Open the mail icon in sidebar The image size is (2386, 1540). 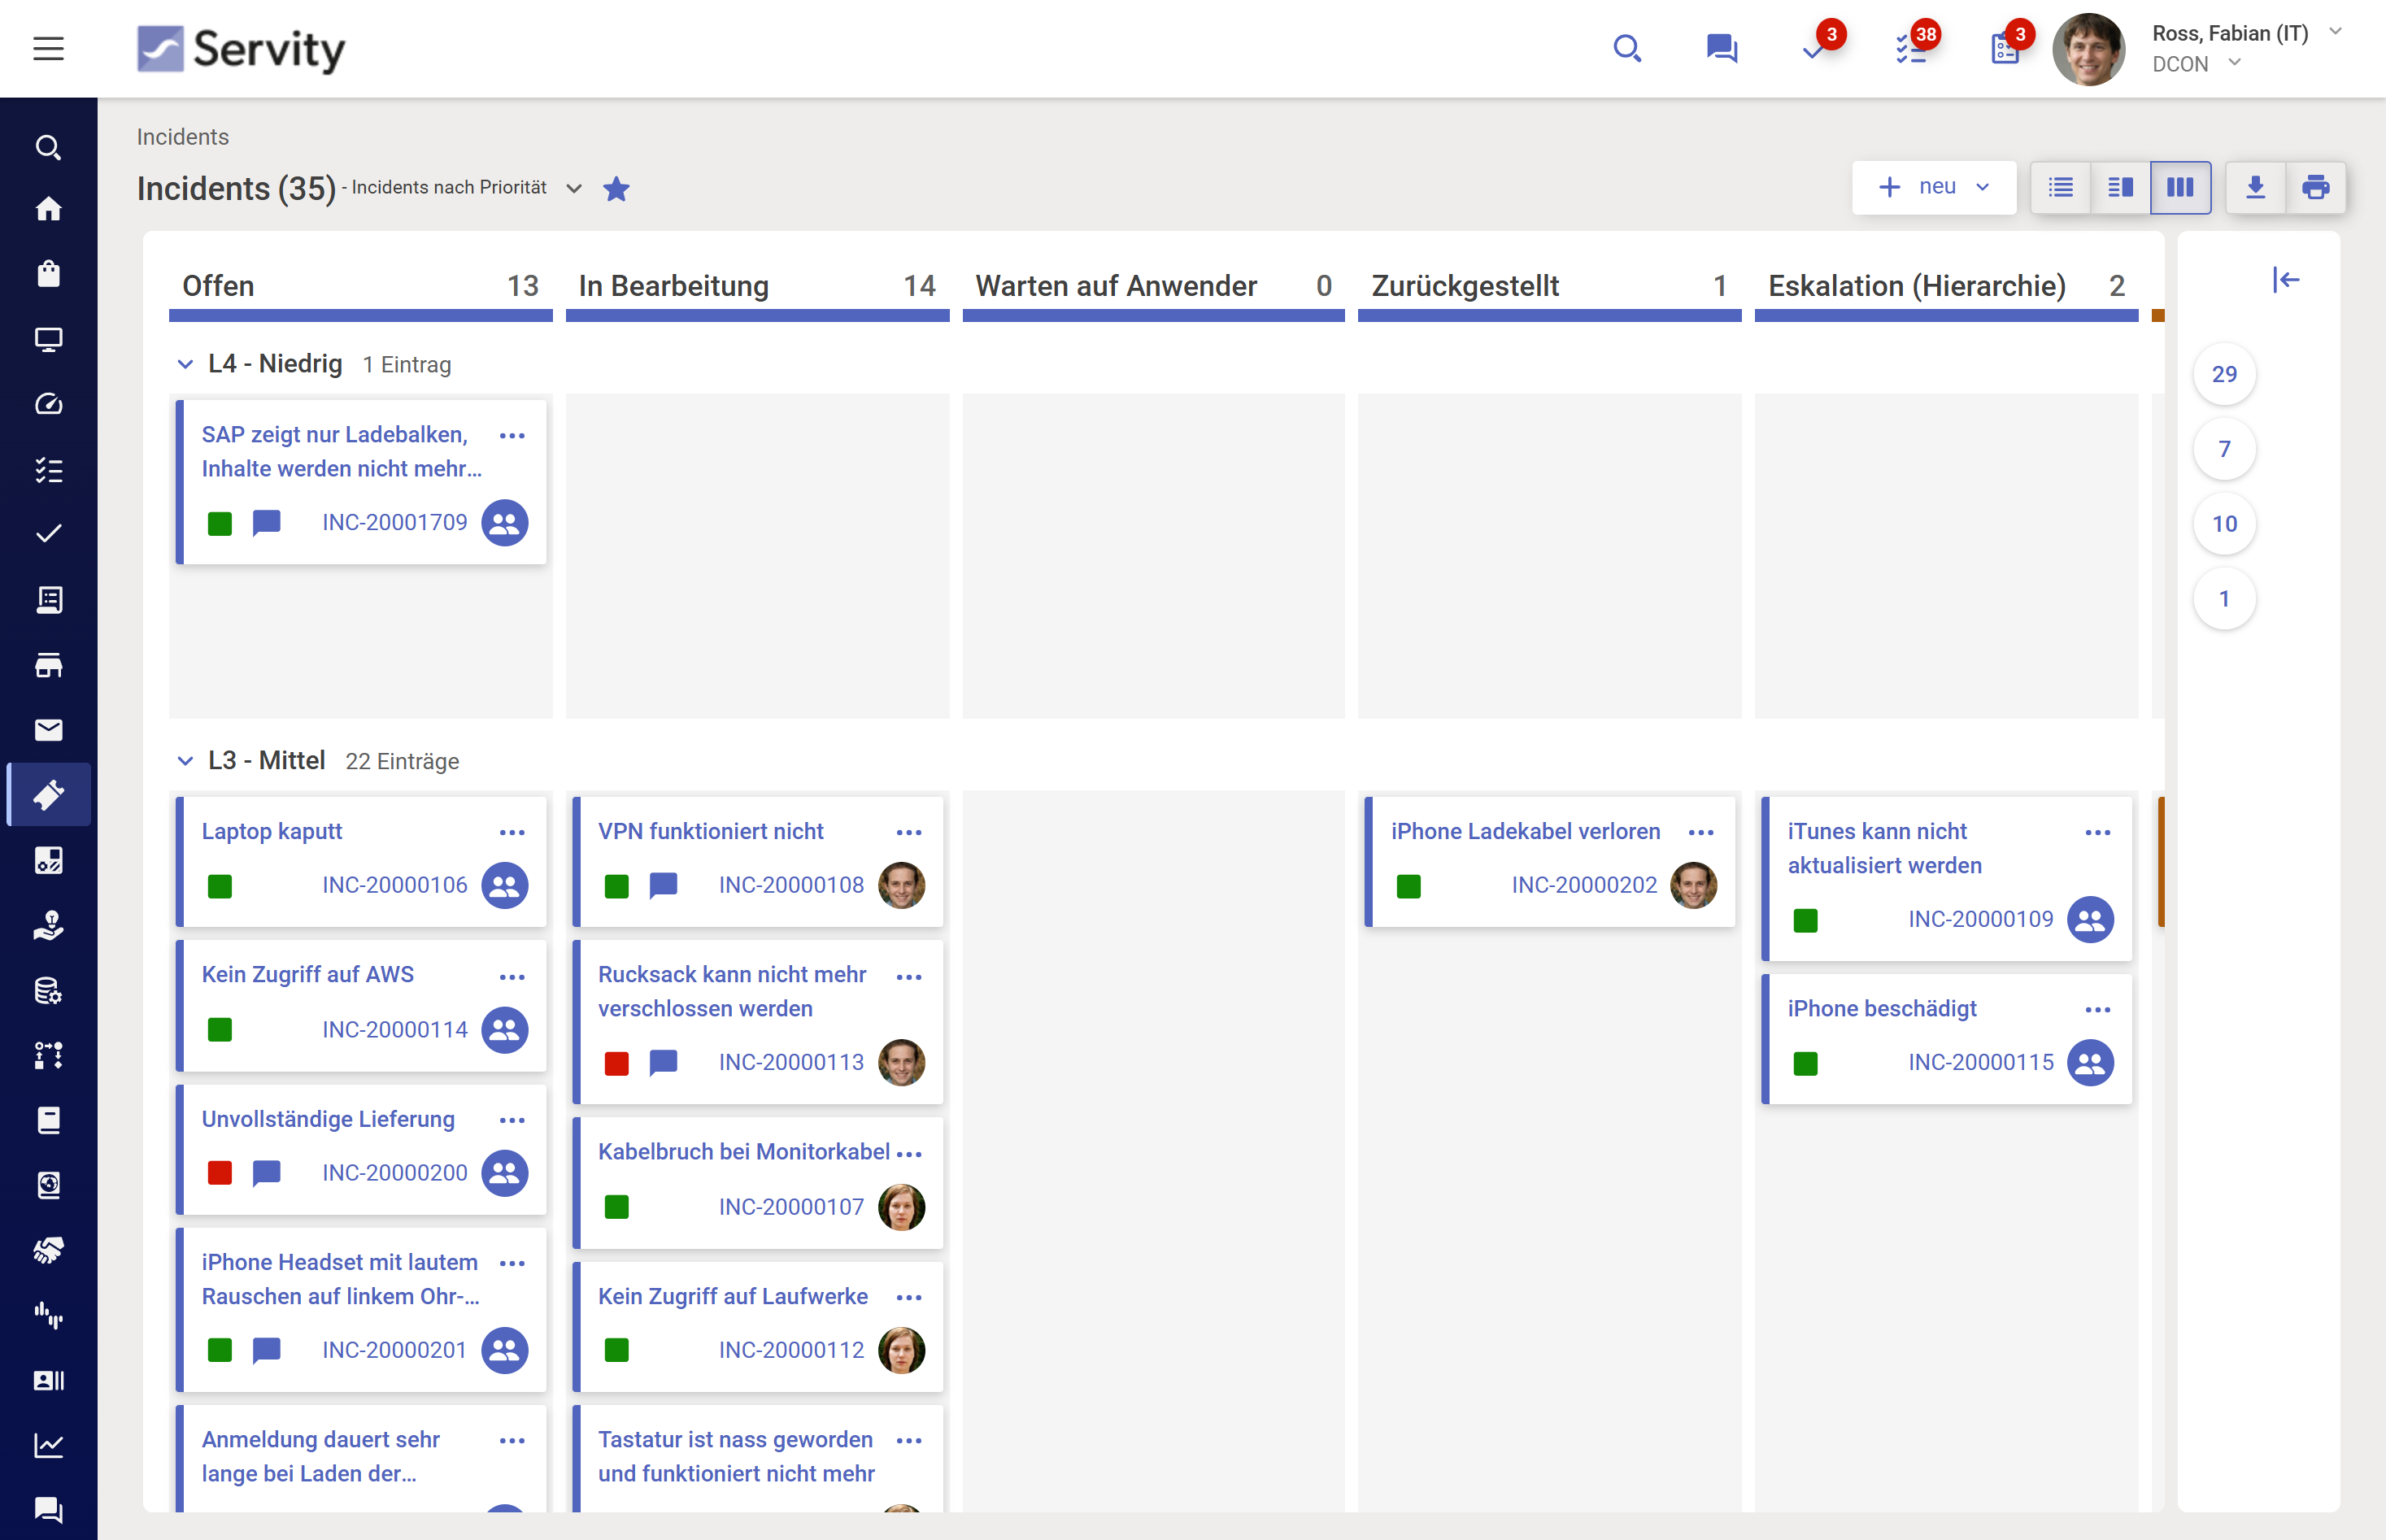pos(48,730)
